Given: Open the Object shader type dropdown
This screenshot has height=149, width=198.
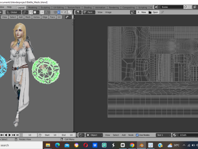Looking at the screenshot, I should click(94, 135).
